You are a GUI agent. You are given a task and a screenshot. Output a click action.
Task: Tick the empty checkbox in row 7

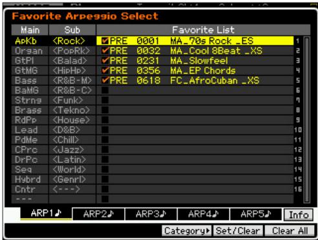click(105, 100)
